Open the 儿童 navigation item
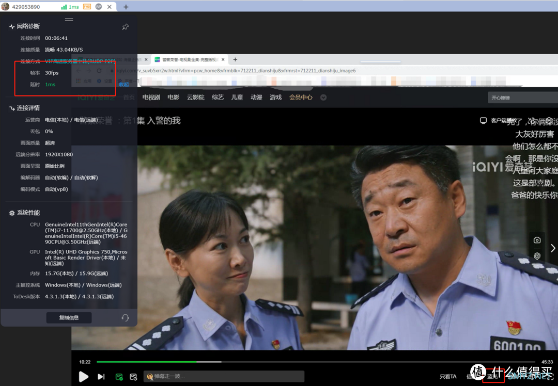558x386 pixels. 237,98
